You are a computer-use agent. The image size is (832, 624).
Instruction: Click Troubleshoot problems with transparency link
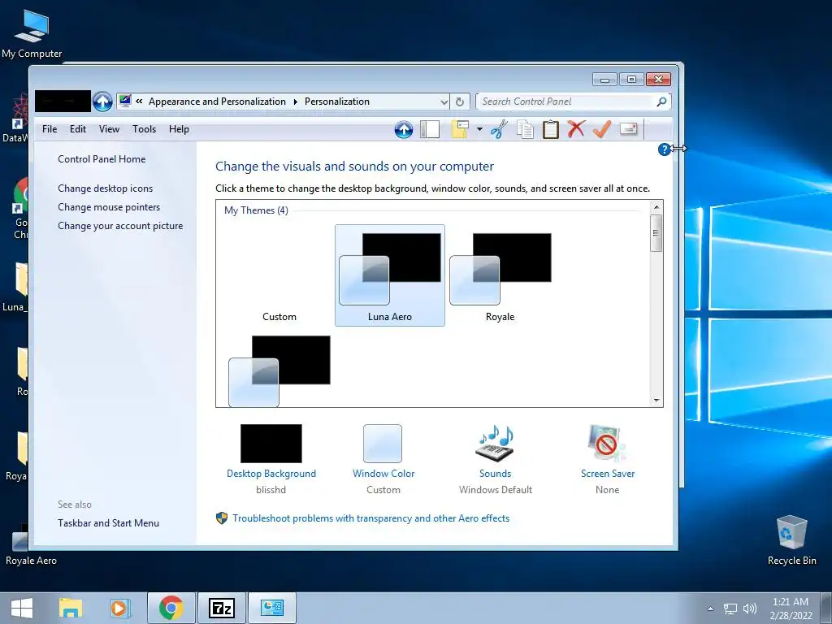[x=370, y=518]
